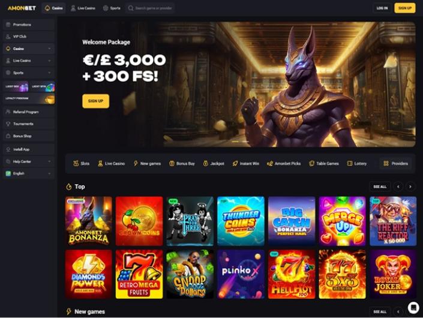This screenshot has width=423, height=318.
Task: Switch to Live Casino top tab
Action: tap(83, 8)
